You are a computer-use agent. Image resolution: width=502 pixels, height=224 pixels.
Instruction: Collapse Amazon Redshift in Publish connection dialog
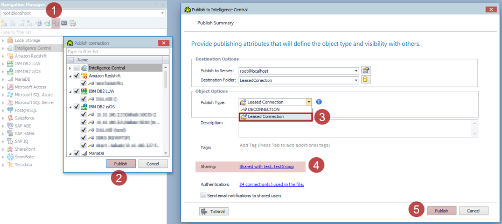click(x=70, y=76)
